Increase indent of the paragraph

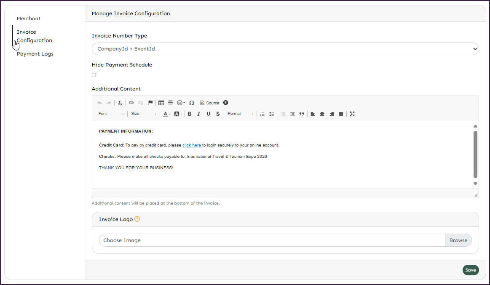[x=292, y=114]
